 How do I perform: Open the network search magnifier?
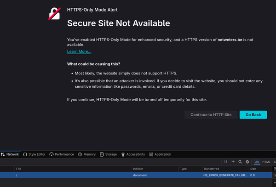click(x=240, y=162)
